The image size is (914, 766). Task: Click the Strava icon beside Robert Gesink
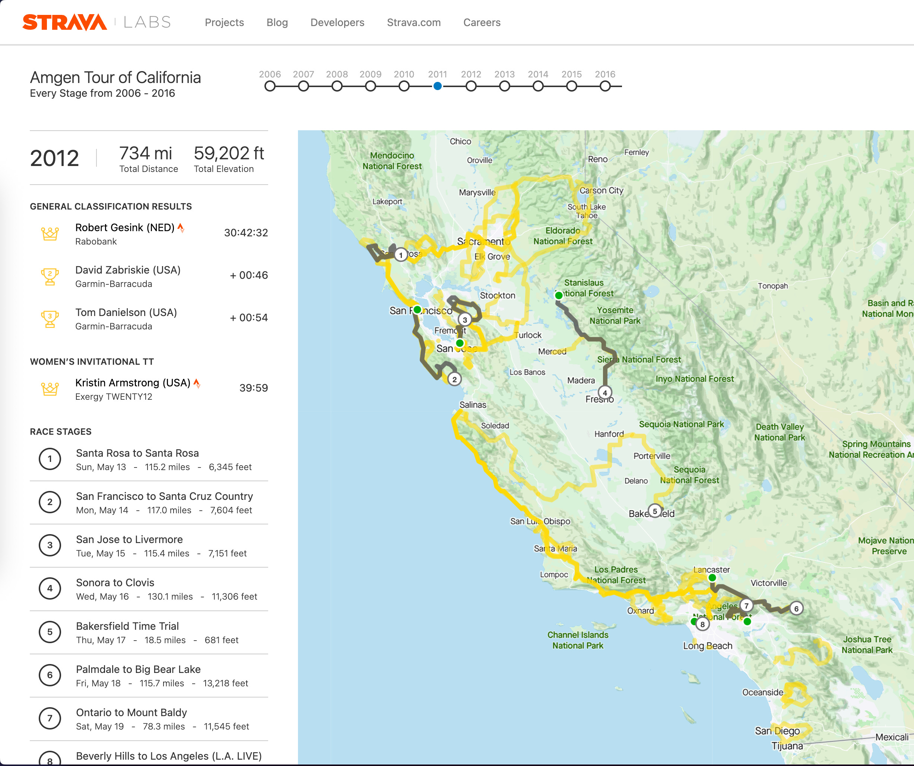181,227
